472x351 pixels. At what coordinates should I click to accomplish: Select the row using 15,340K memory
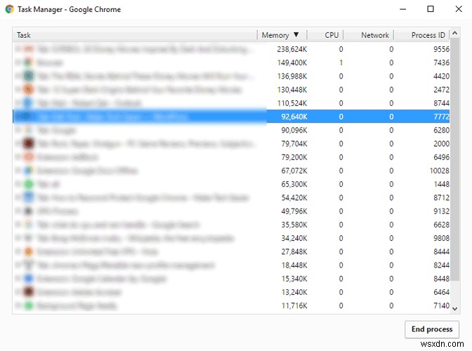coord(231,279)
